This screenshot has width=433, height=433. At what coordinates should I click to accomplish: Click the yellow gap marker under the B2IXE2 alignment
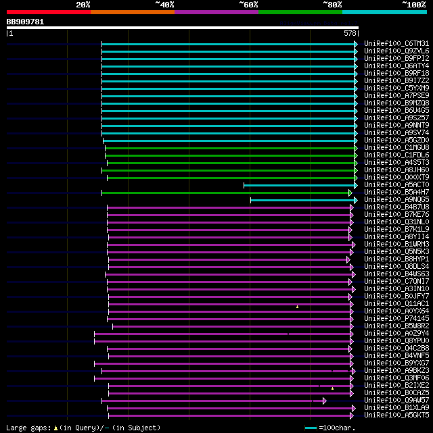point(332,388)
